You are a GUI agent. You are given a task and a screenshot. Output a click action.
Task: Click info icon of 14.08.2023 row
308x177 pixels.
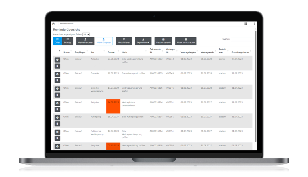[x=57, y=103]
